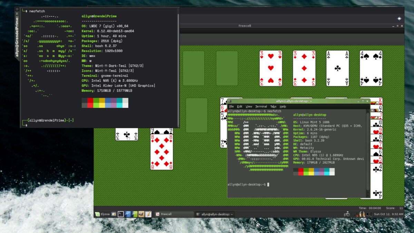The width and height of the screenshot is (414, 233).
Task: Click the text editor notepad launcher icon
Action: coord(148,214)
